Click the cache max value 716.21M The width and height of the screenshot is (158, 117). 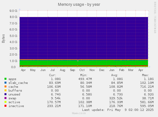147,87
